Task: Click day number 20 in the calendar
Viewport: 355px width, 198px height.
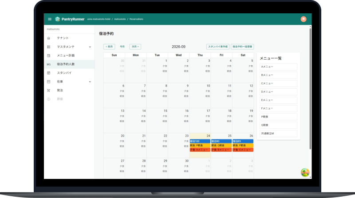Action: 122,136
